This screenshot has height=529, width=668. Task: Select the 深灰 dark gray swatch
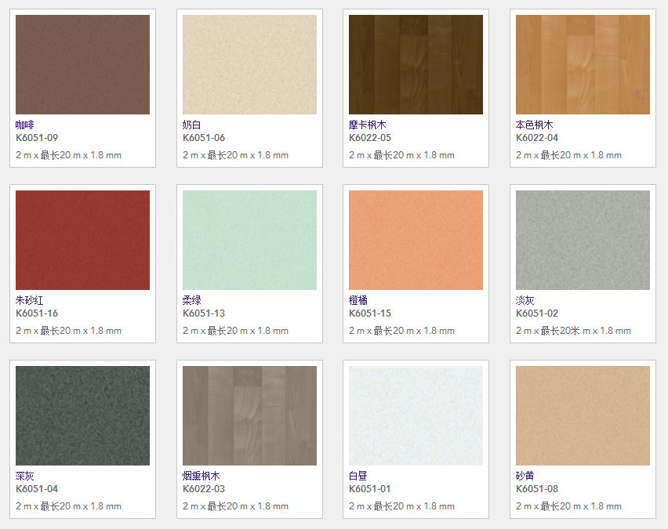click(82, 416)
